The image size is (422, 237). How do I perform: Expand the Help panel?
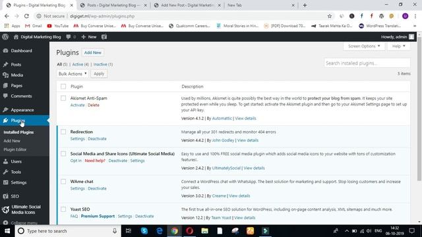click(x=398, y=46)
